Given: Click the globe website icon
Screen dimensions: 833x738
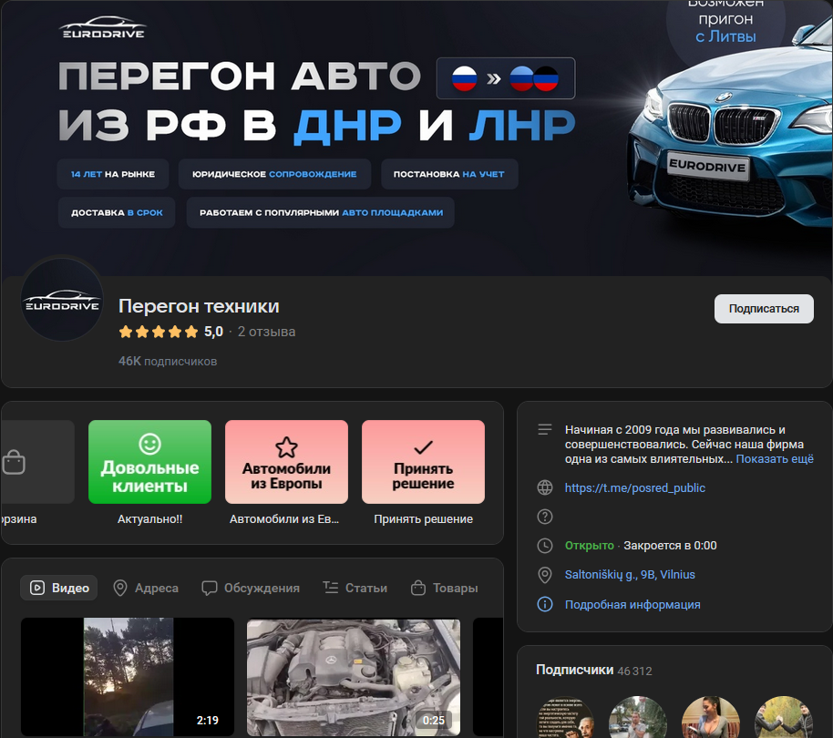Looking at the screenshot, I should point(544,487).
